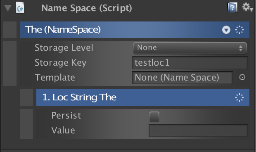Click the Persist label
Image resolution: width=256 pixels, height=152 pixels.
point(66,115)
